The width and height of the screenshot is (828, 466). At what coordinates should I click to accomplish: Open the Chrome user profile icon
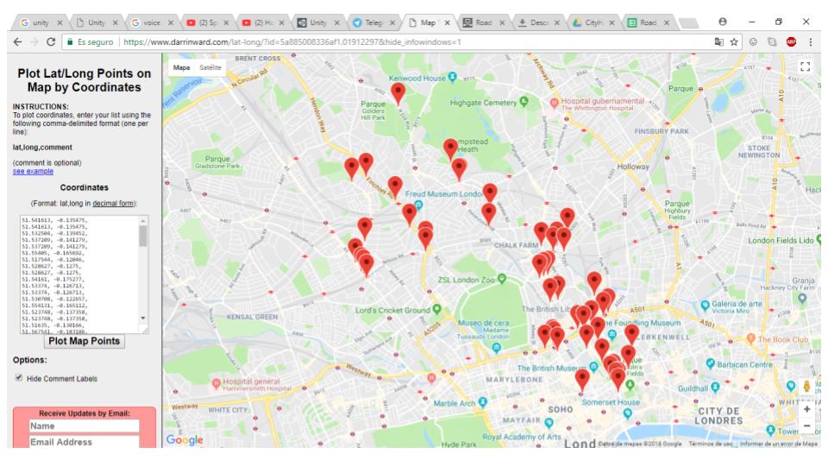click(x=723, y=22)
